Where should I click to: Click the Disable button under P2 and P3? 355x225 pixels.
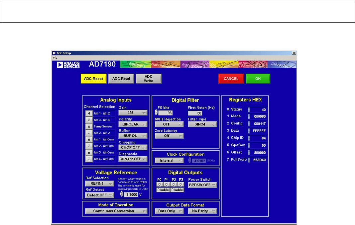pyautogui.click(x=177, y=190)
